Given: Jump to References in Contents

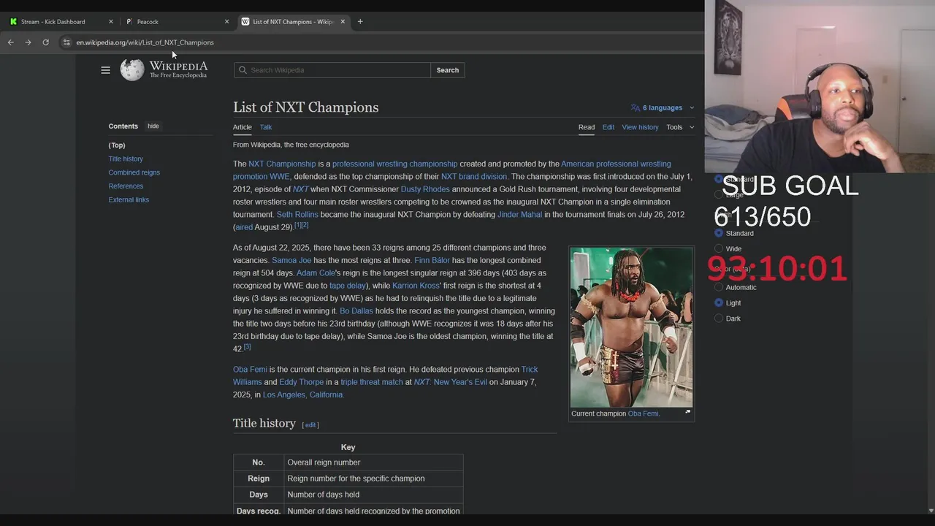Looking at the screenshot, I should point(126,186).
